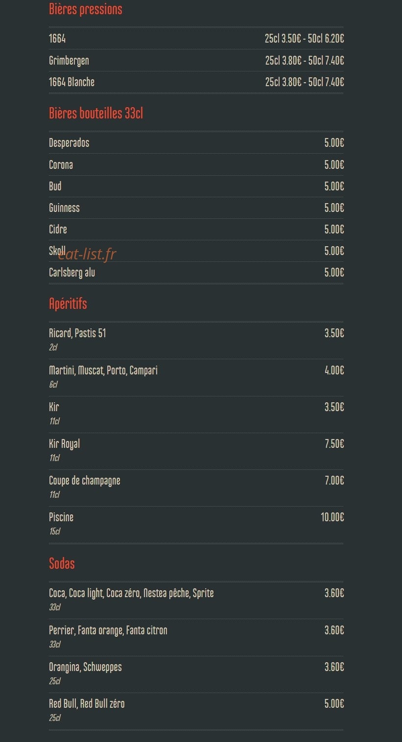Select the Piscine 10.00€ price
The image size is (402, 742).
pyautogui.click(x=332, y=517)
